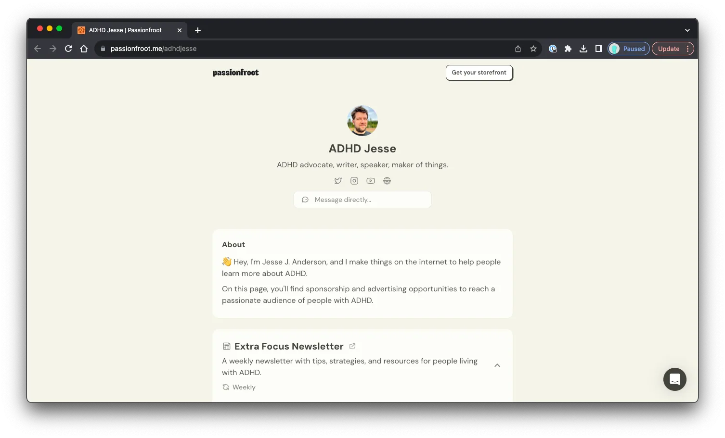This screenshot has height=438, width=725.
Task: Reload the current page
Action: 68,49
